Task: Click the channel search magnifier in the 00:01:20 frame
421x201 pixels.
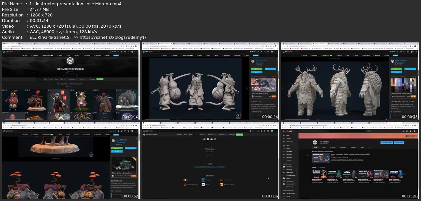Action: point(370,147)
